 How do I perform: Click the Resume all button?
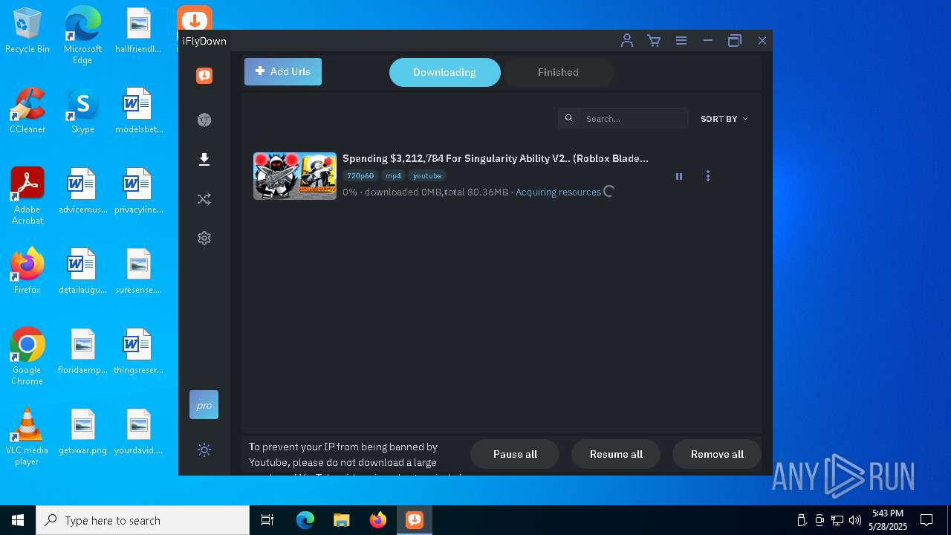(x=616, y=454)
